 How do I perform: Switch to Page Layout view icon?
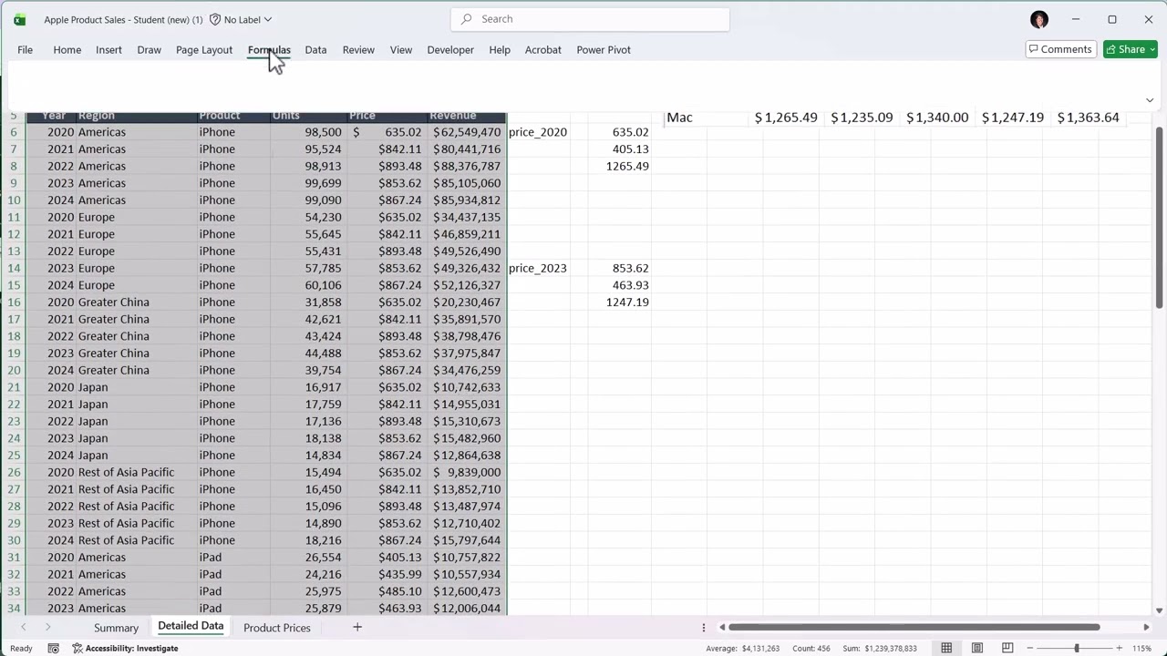[976, 648]
